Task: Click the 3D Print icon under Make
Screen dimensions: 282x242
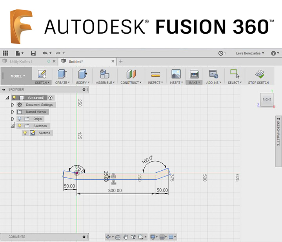Action: pos(194,74)
